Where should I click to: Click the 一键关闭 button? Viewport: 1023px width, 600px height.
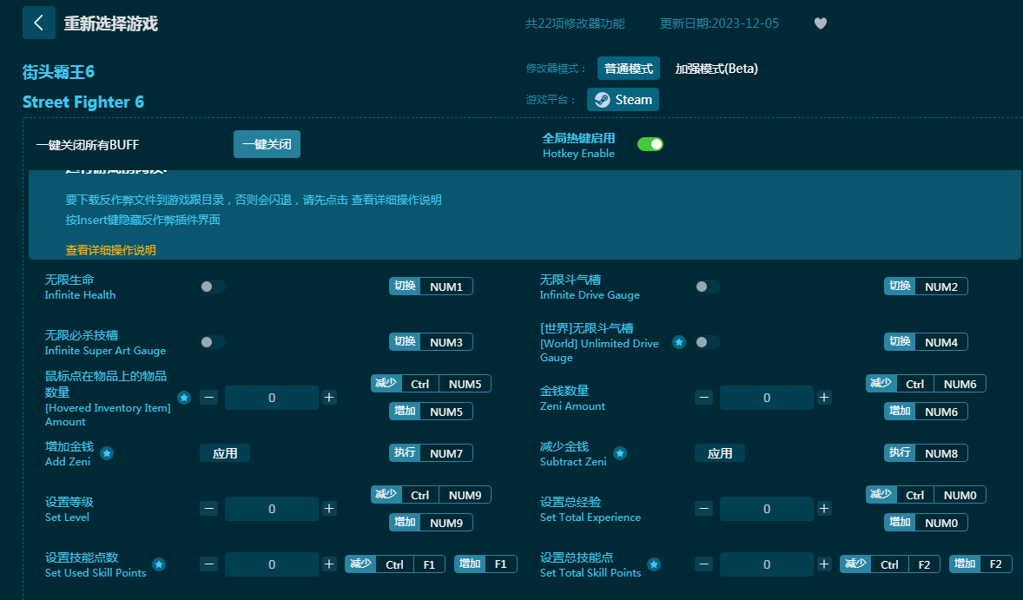267,144
